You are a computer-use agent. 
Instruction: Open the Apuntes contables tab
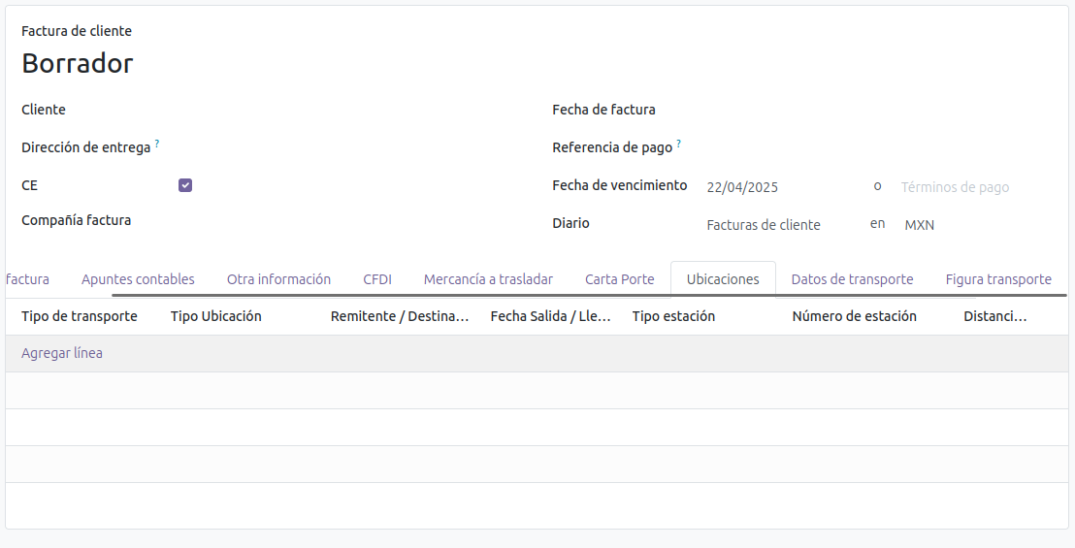[x=138, y=279]
